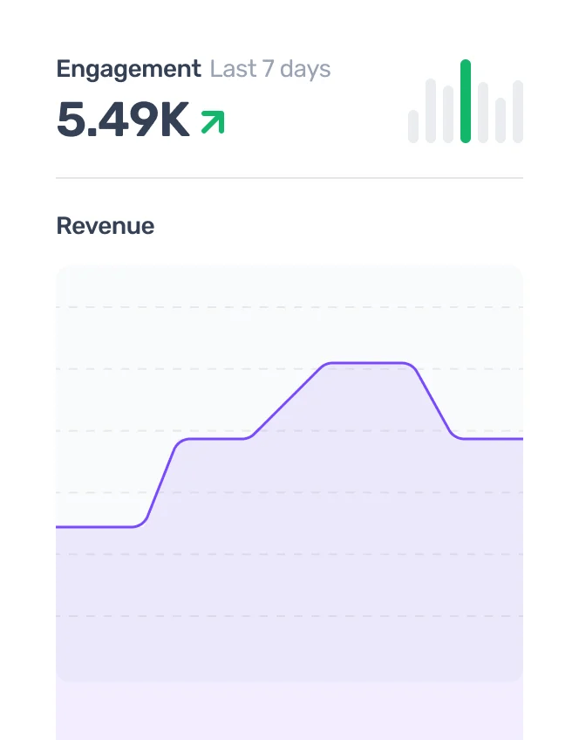Click the final flat segment of revenue line
The height and width of the screenshot is (740, 579).
click(493, 438)
